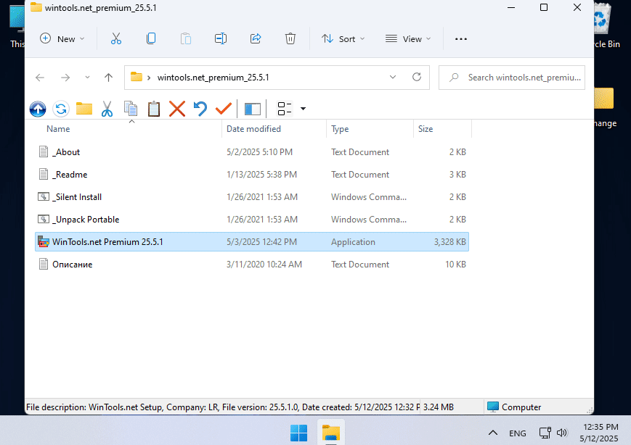Image resolution: width=631 pixels, height=445 pixels.
Task: Click the Share icon in command bar
Action: 256,38
